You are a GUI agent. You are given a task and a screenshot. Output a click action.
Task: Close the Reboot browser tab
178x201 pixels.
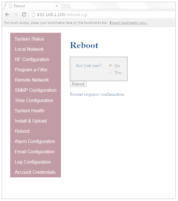click(57, 6)
